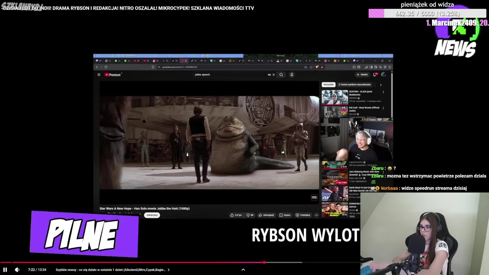The image size is (489, 275).
Task: Click 'Zapisz' save button
Action: pyautogui.click(x=285, y=215)
